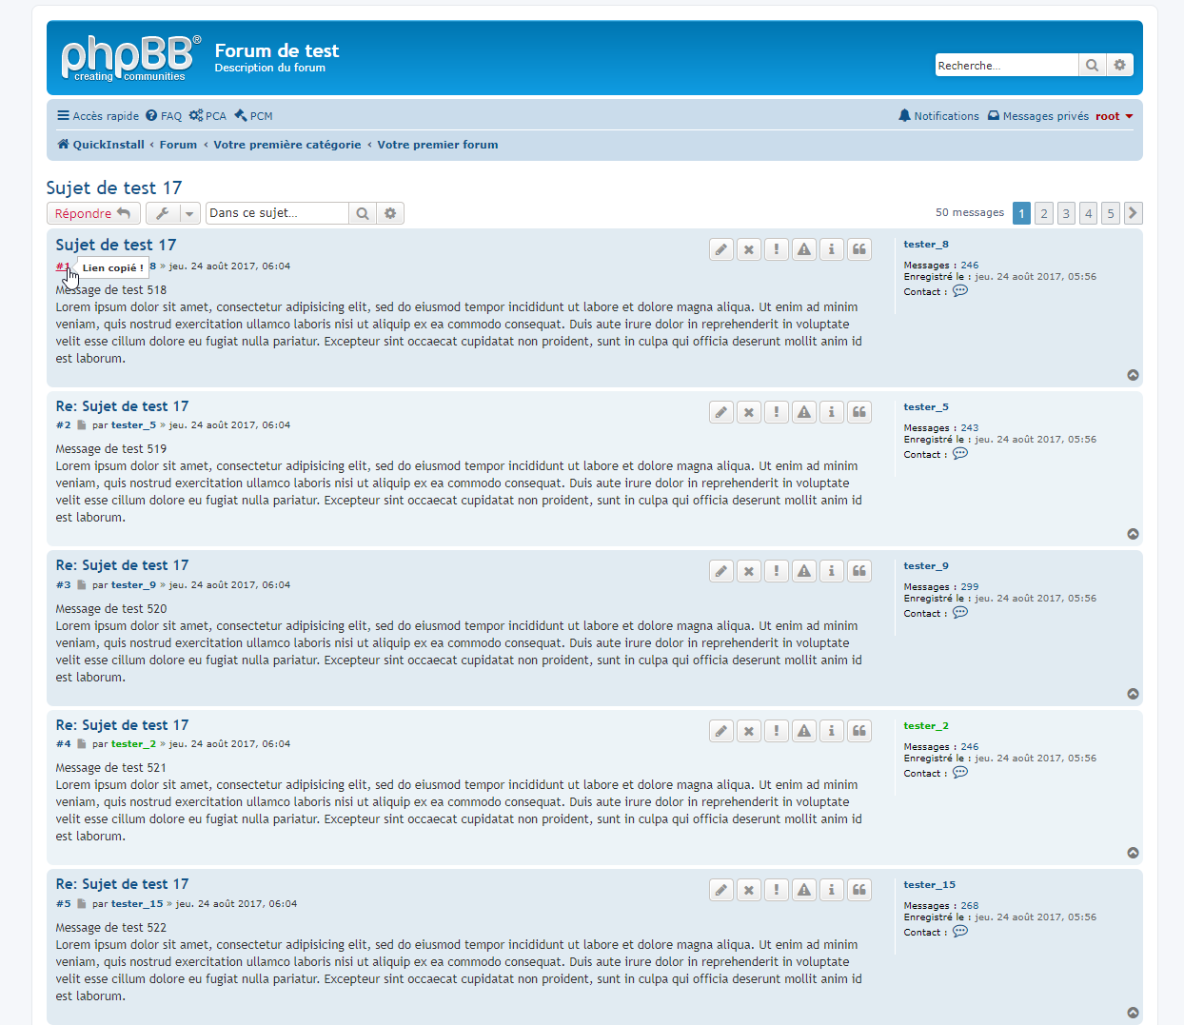Show information for tester_15's post
The height and width of the screenshot is (1025, 1184).
832,890
